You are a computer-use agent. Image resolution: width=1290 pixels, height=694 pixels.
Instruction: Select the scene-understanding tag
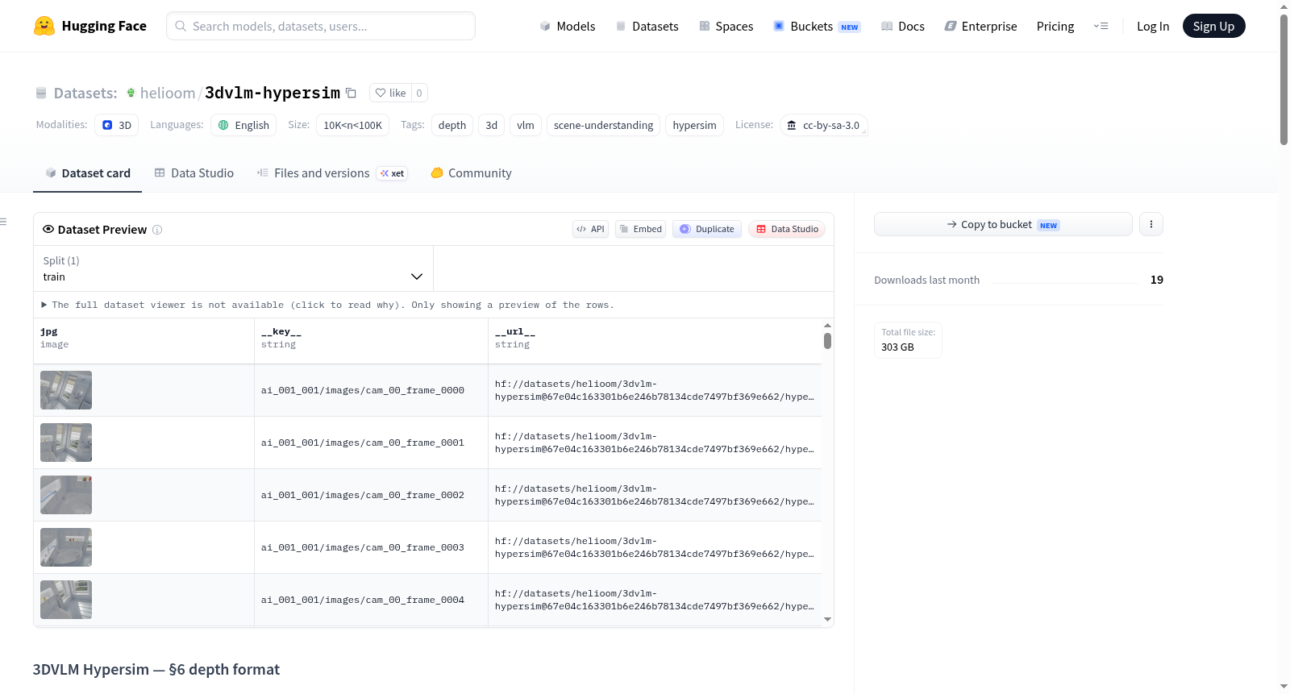603,125
